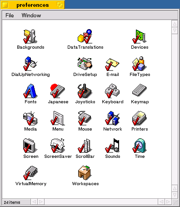Click the down arrow below the top up arrow
The width and height of the screenshot is (180, 207).
tap(175, 30)
